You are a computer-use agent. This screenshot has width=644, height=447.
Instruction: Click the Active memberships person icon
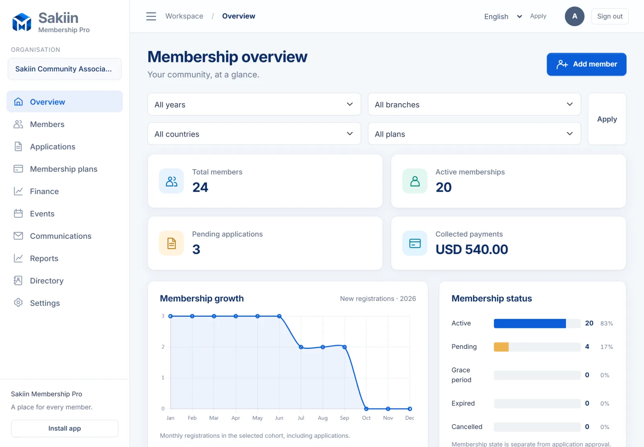(415, 181)
